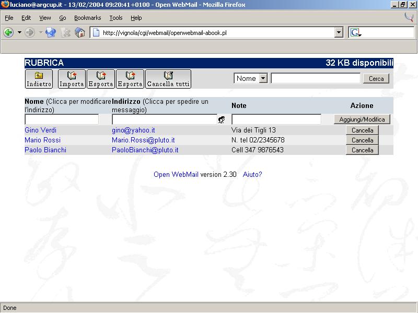Click the search engine icon in the search box
The height and width of the screenshot is (313, 418).
tap(355, 32)
